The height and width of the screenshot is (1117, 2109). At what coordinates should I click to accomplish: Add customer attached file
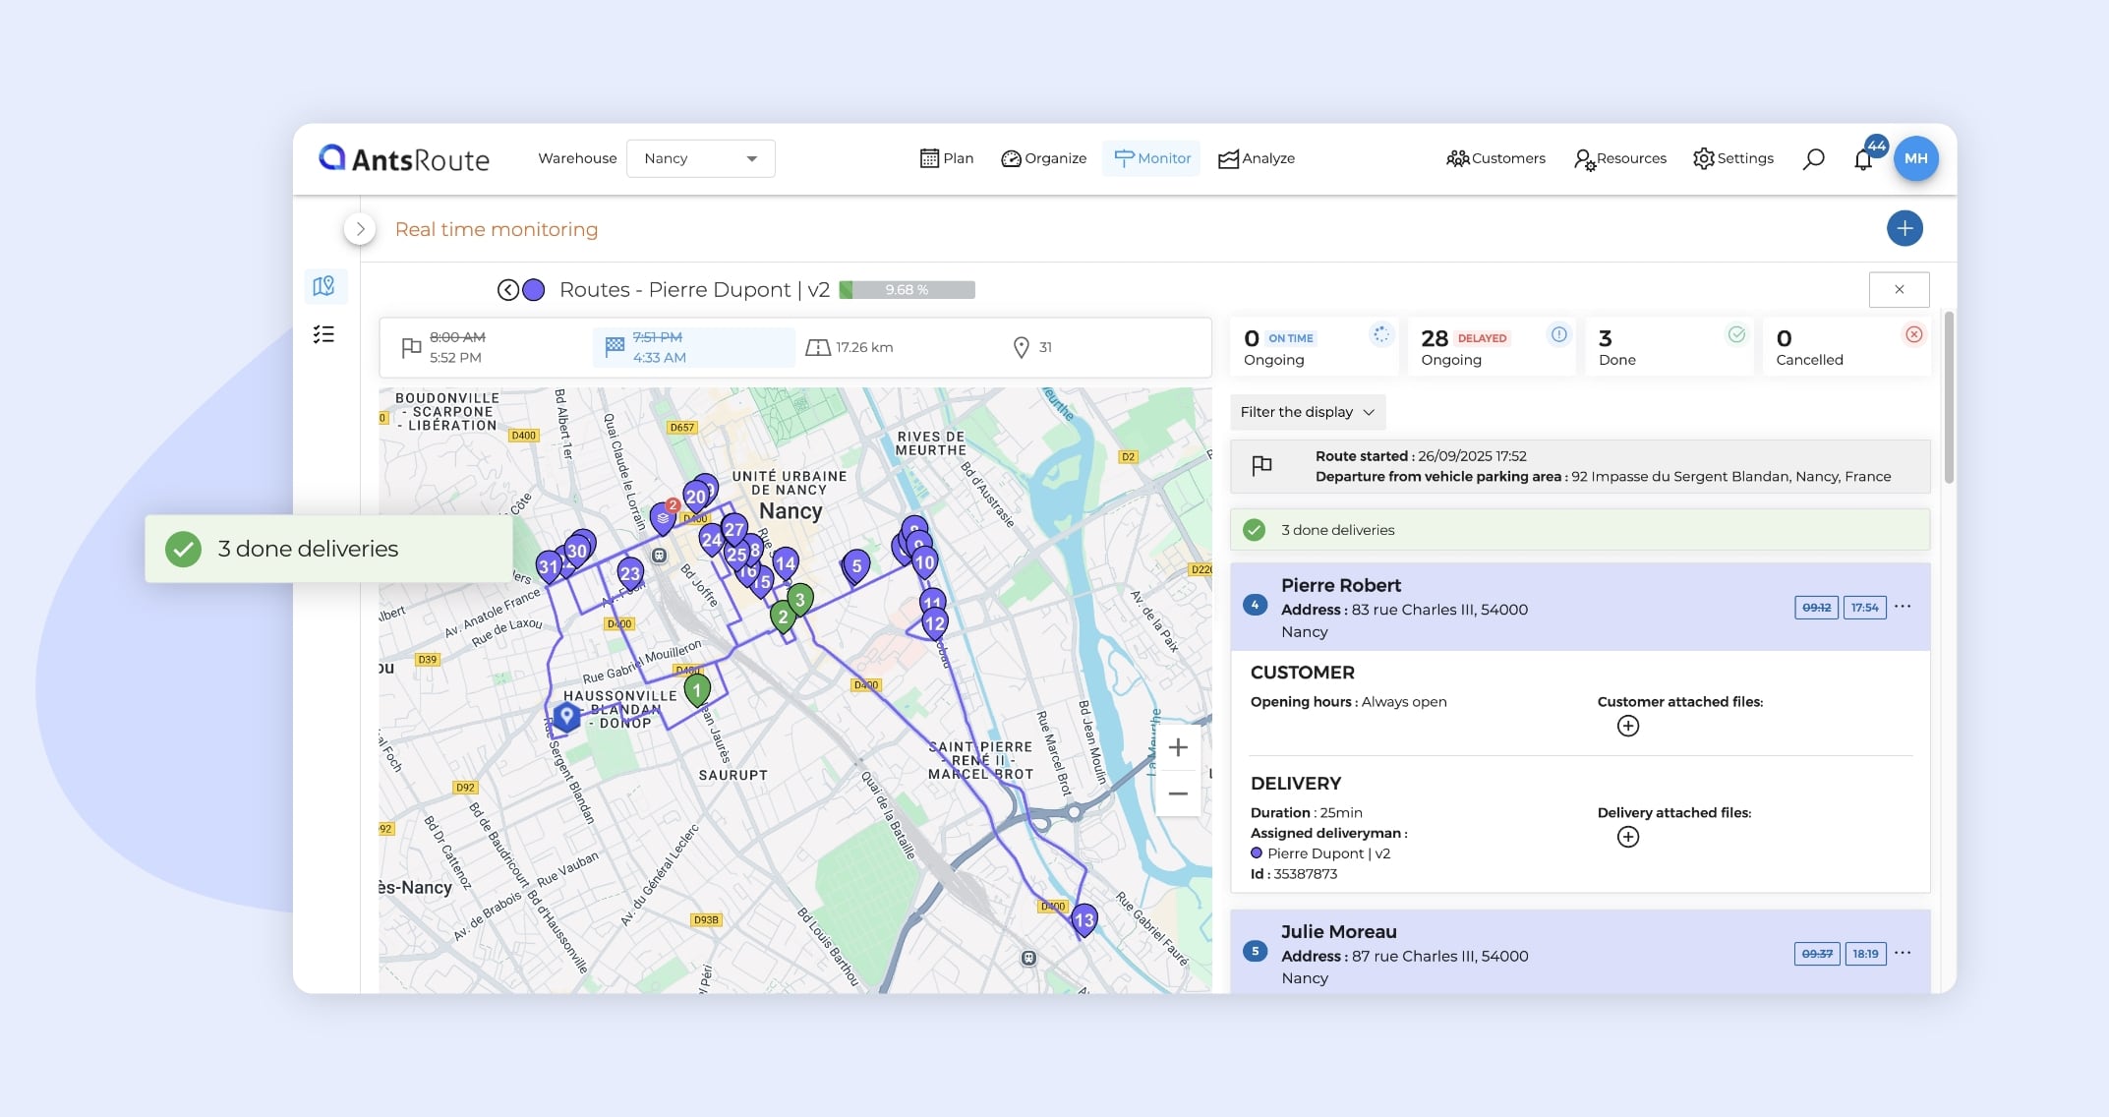(1627, 727)
